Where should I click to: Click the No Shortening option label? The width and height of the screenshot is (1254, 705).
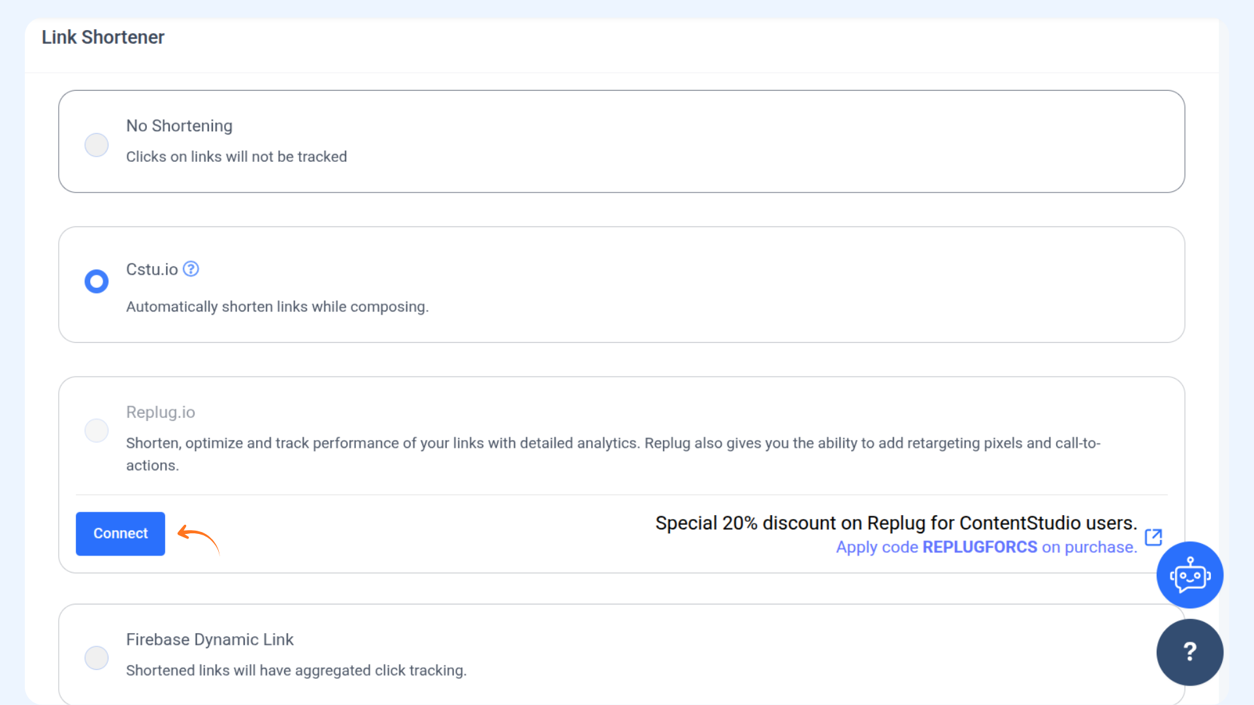[x=179, y=126]
